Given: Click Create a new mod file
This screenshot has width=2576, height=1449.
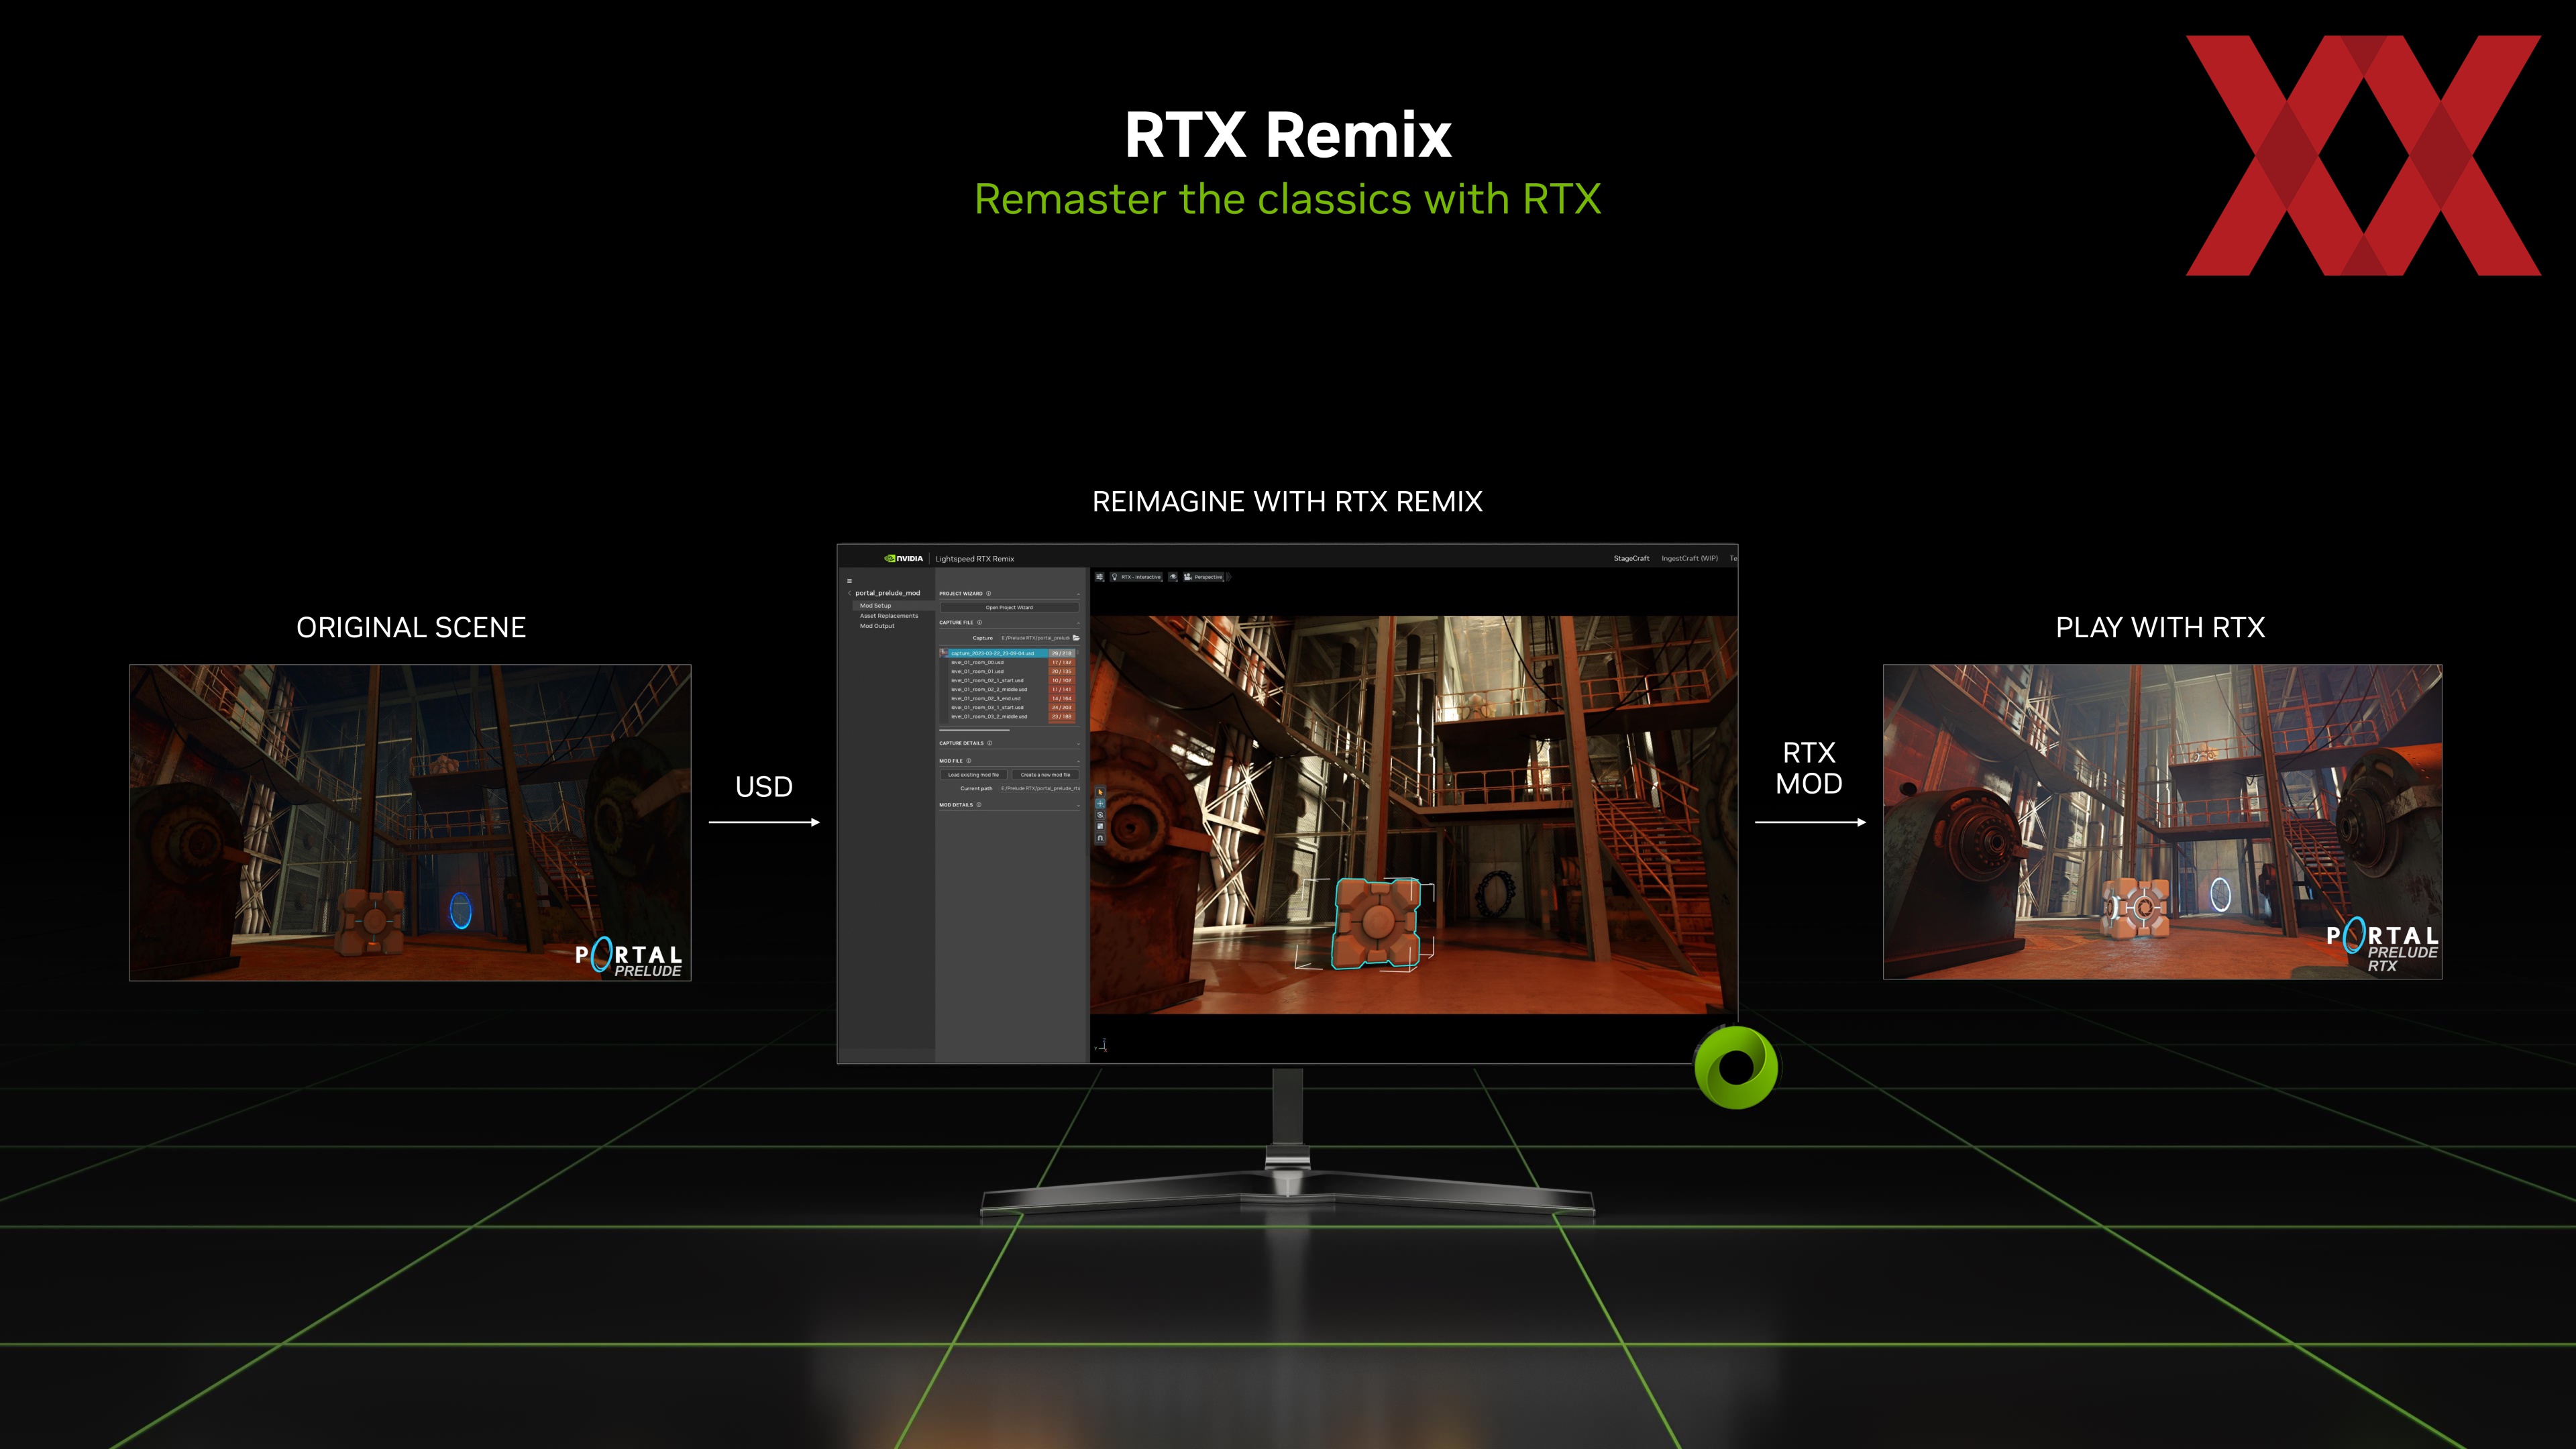Looking at the screenshot, I should click(1045, 775).
